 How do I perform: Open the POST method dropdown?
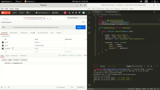(7, 27)
